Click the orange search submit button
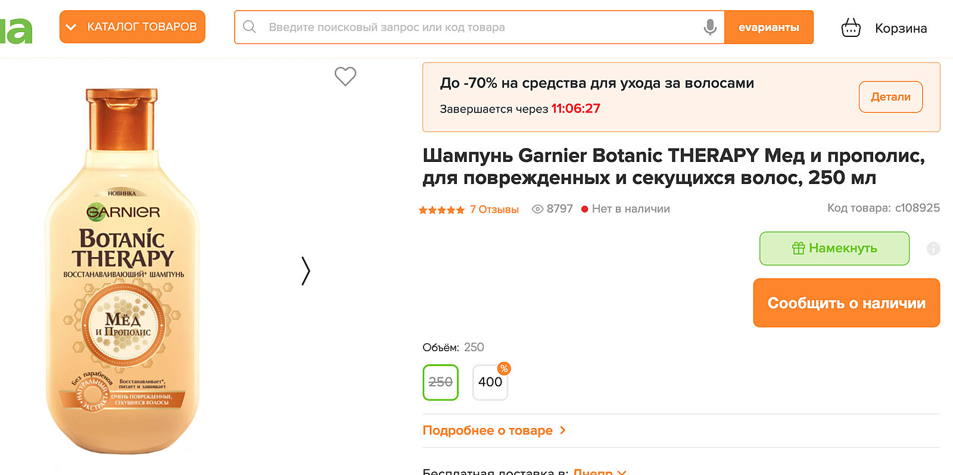Viewport: 953px width, 475px height. click(x=768, y=27)
